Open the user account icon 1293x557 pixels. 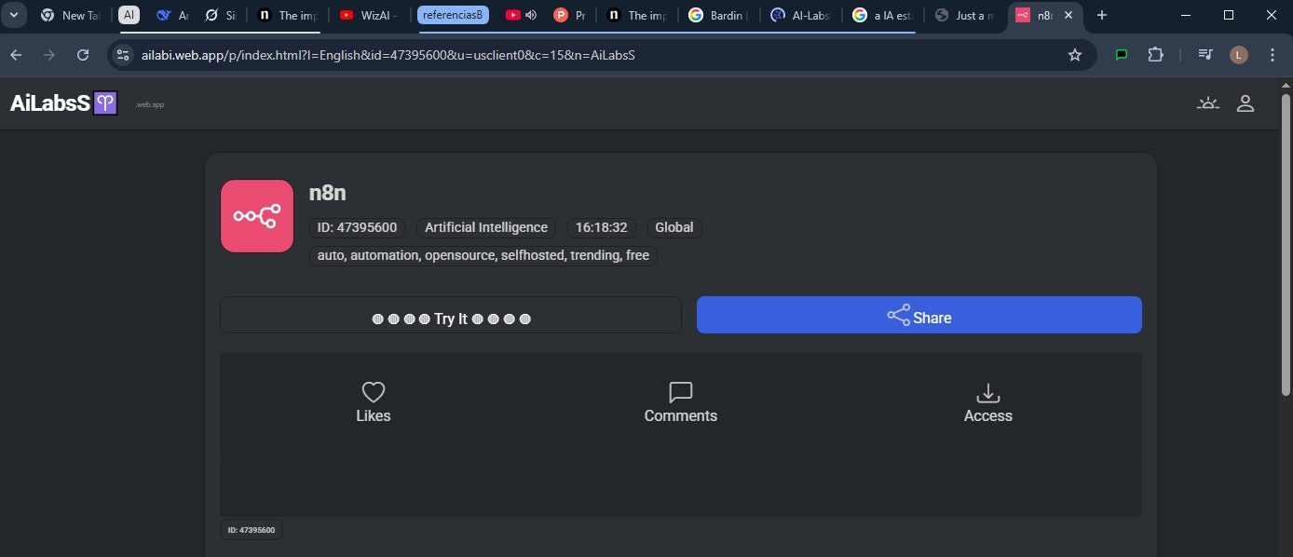point(1245,102)
